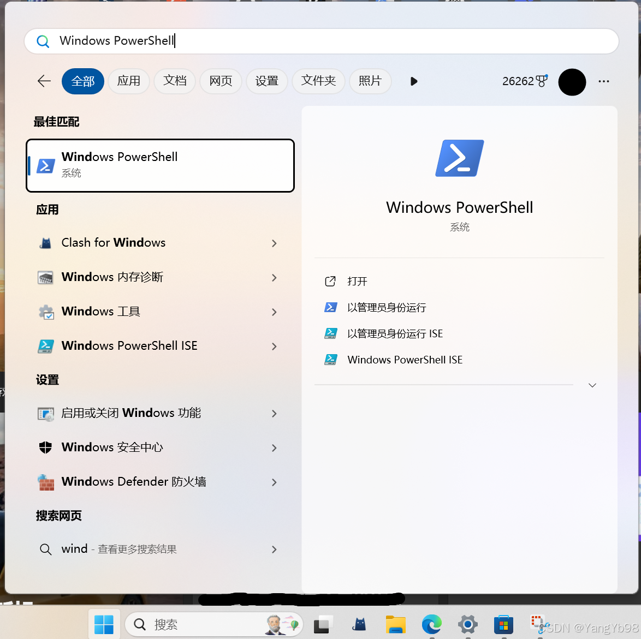This screenshot has width=641, height=639.
Task: Open Task View from the taskbar
Action: (x=323, y=624)
